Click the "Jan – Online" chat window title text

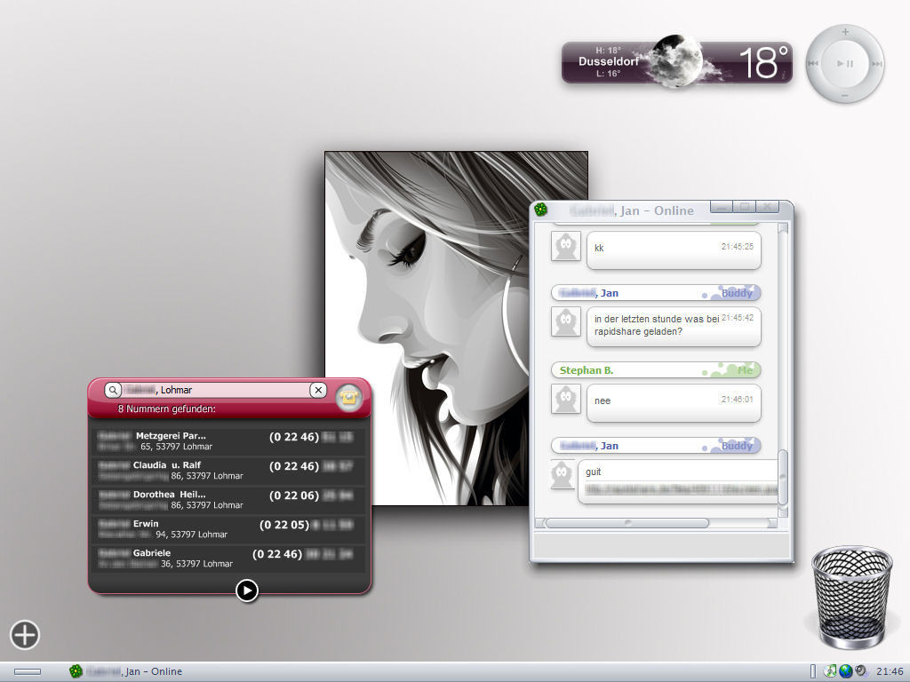(657, 210)
